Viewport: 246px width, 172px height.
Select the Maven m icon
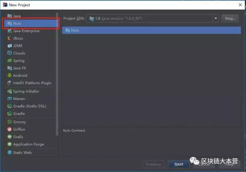coord(10,99)
